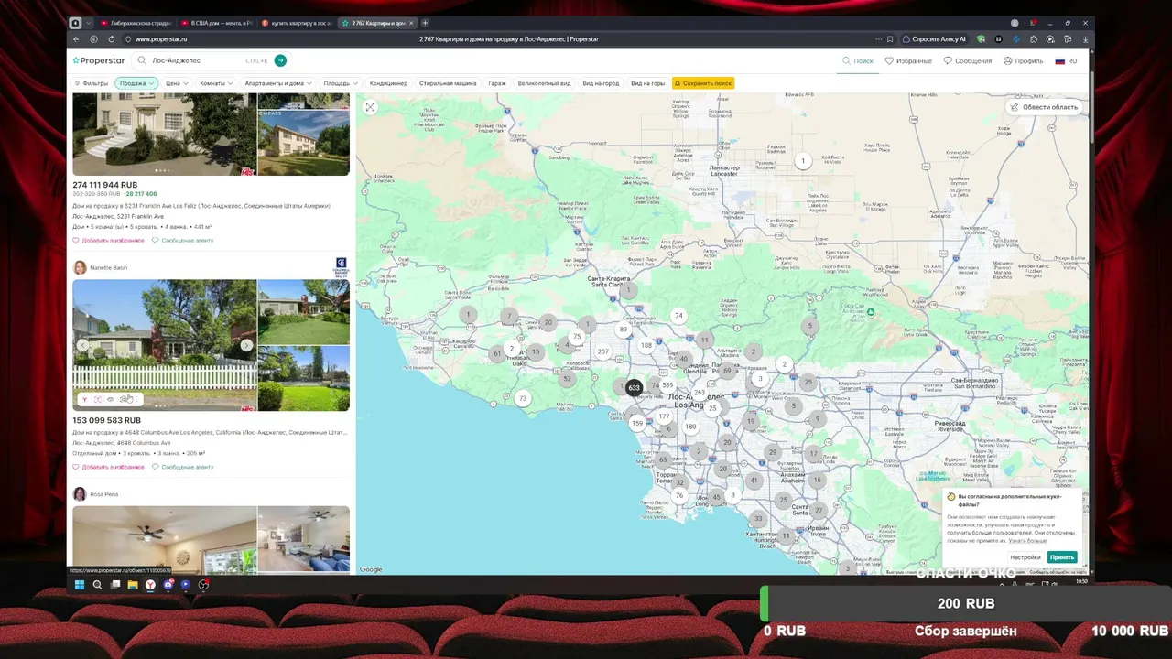1172x659 pixels.
Task: Open the Продажа dropdown
Action: [136, 83]
